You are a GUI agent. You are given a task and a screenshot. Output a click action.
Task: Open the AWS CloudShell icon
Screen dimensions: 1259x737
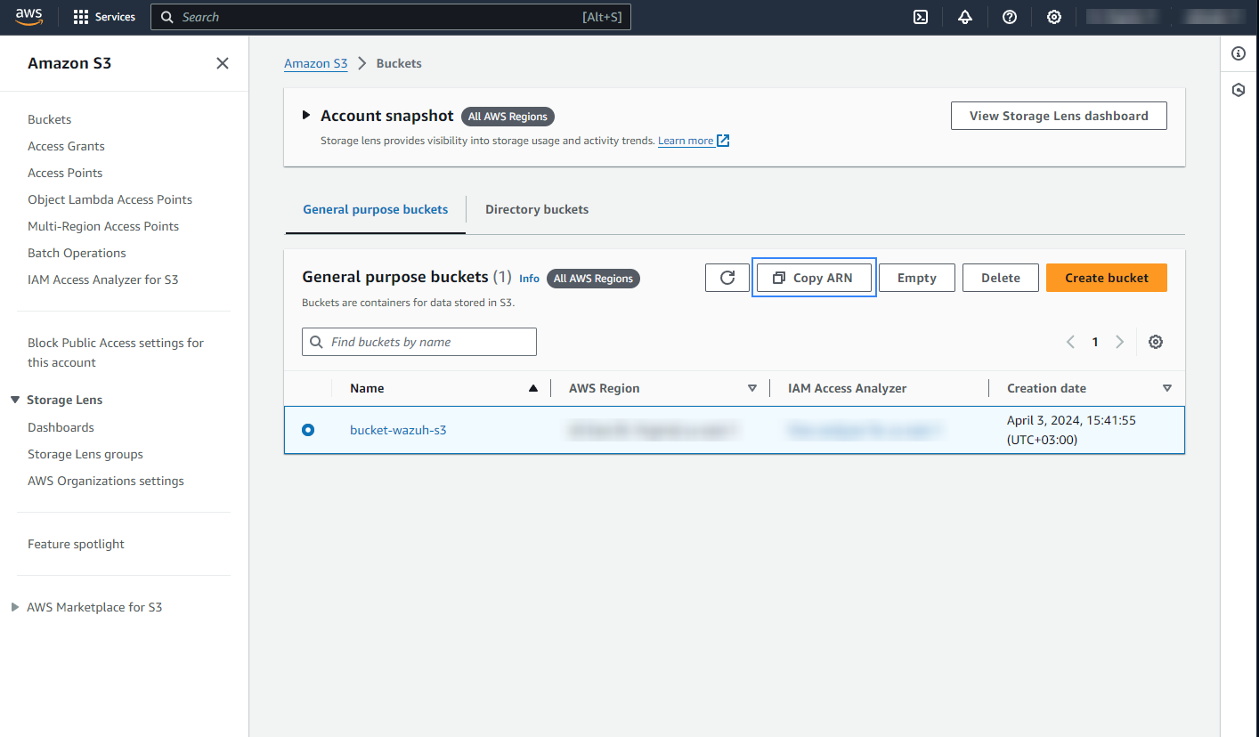(x=922, y=17)
